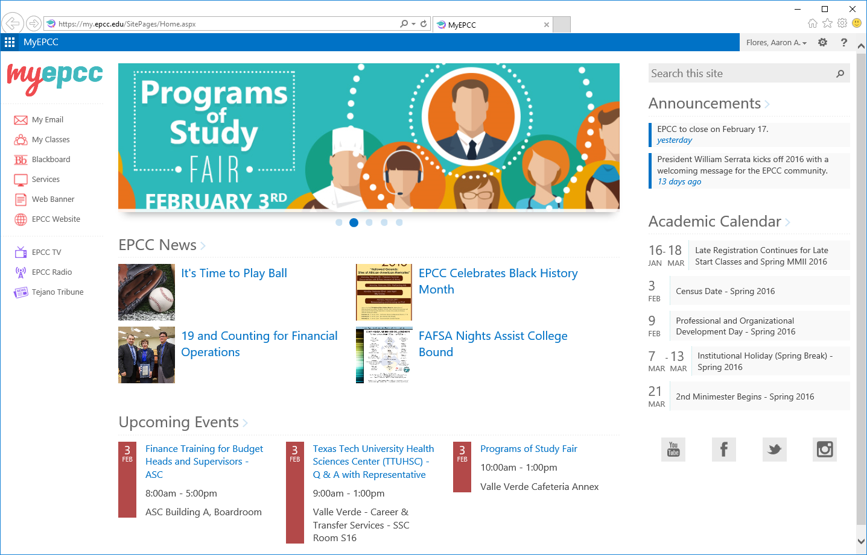Click the baseball glove news thumbnail

[147, 292]
